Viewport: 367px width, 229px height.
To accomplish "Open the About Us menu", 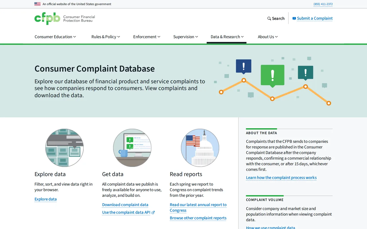I will [x=268, y=37].
